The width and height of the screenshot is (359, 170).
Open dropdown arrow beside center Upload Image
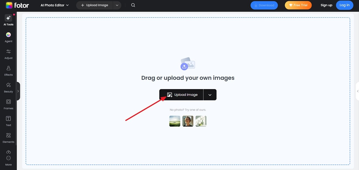click(210, 95)
